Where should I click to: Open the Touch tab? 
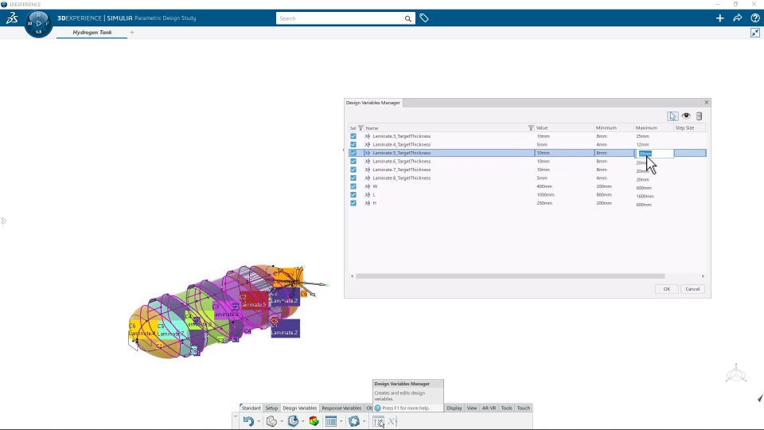click(x=524, y=408)
